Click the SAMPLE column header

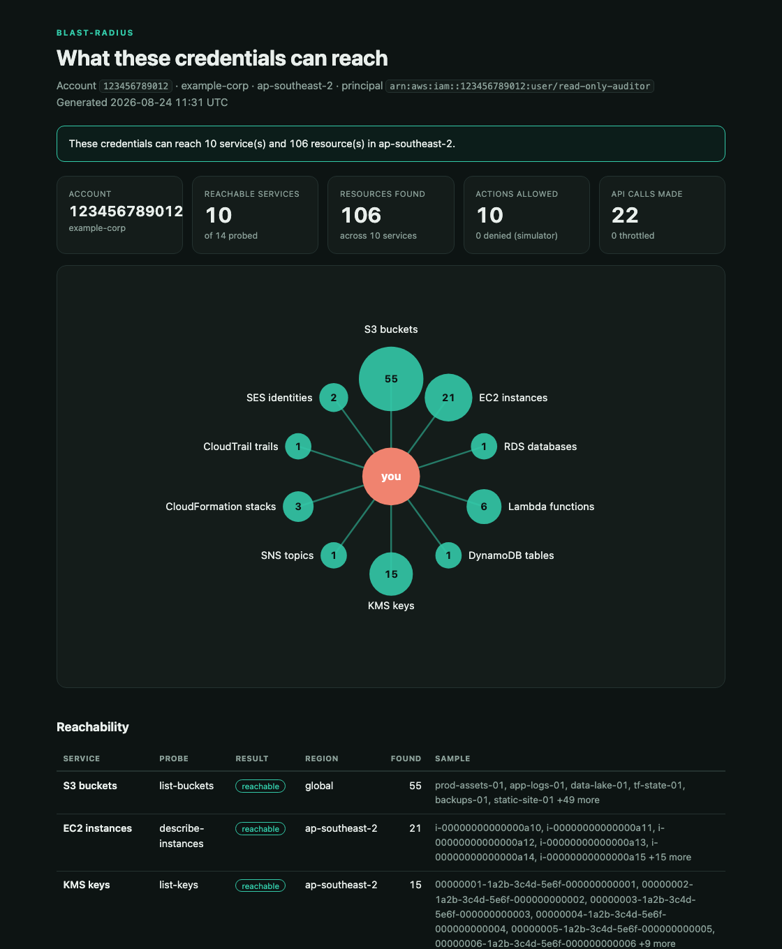(x=452, y=759)
